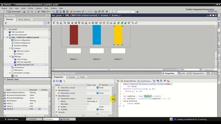Collapse the Security property group
The image size is (221, 124).
coord(56,112)
